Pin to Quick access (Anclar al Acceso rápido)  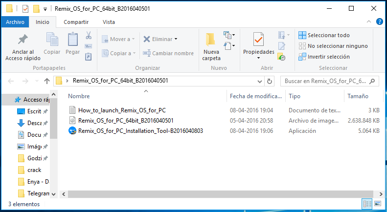[x=23, y=47]
